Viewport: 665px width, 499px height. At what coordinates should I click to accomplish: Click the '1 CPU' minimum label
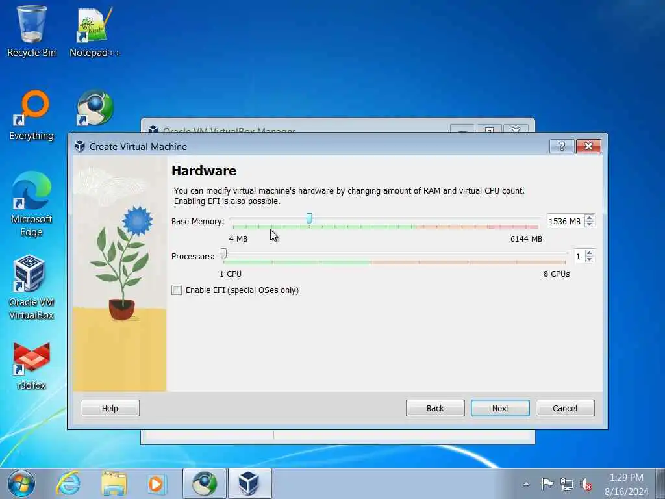[231, 274]
